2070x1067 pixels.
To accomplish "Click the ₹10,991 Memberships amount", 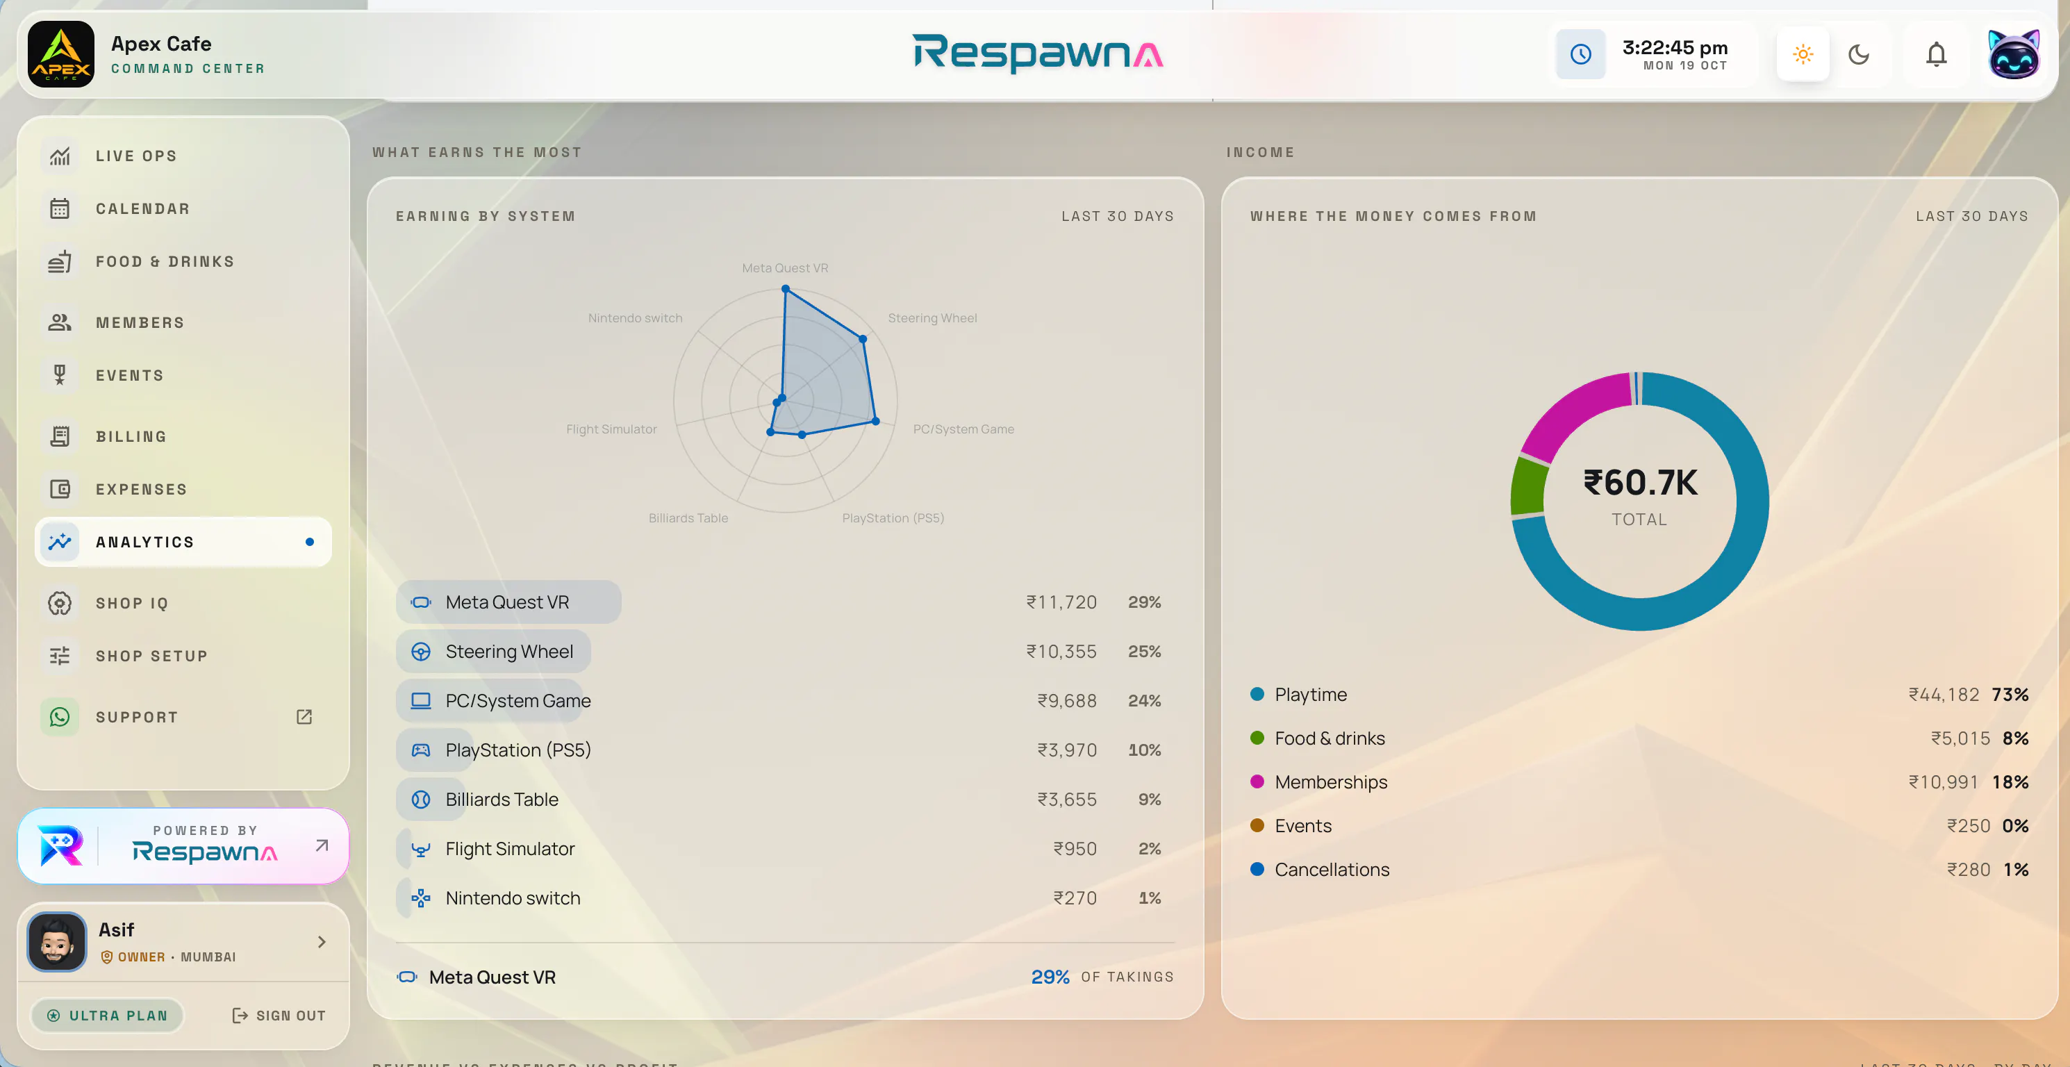I will (x=1944, y=781).
